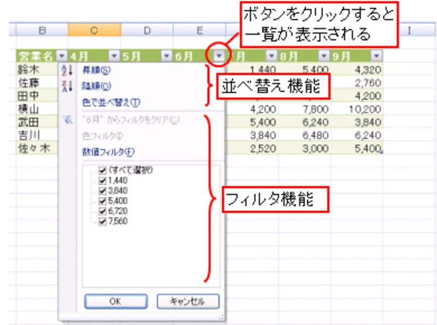
Task: Open 営業名 column filter dropdown
Action: pos(62,56)
